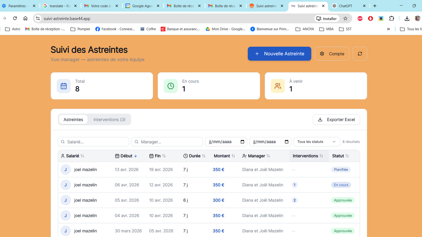This screenshot has width=422, height=237.
Task: Focus the Salarié search field
Action: click(x=93, y=142)
